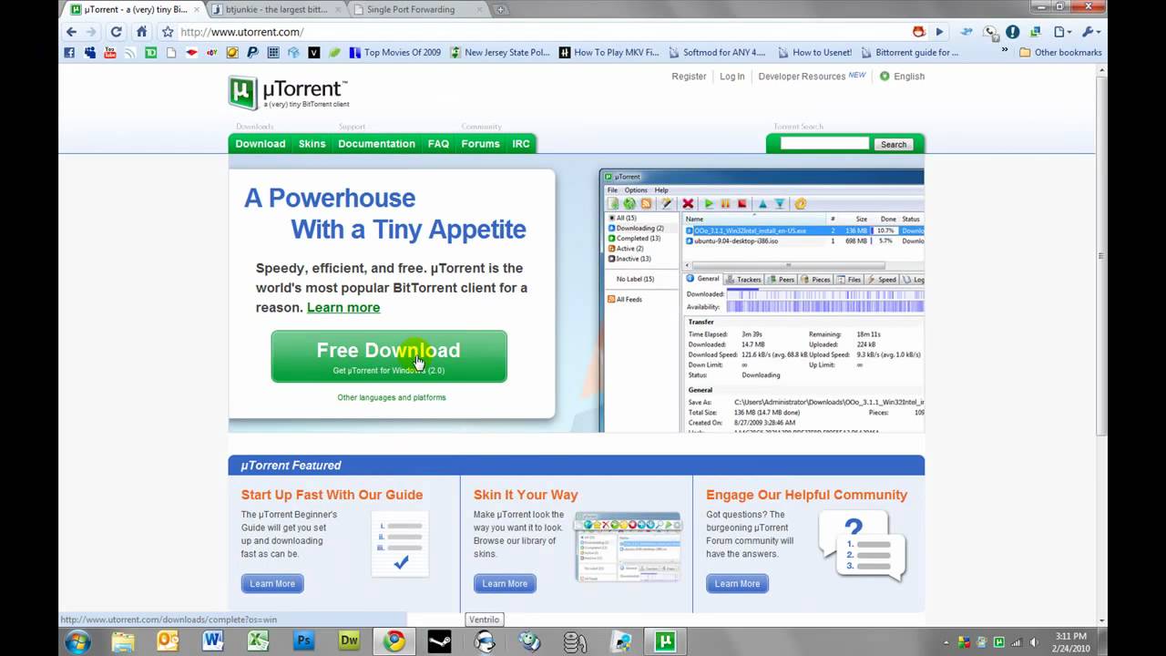This screenshot has height=656, width=1166.
Task: Open the page control menu in Chrome
Action: point(1062,32)
